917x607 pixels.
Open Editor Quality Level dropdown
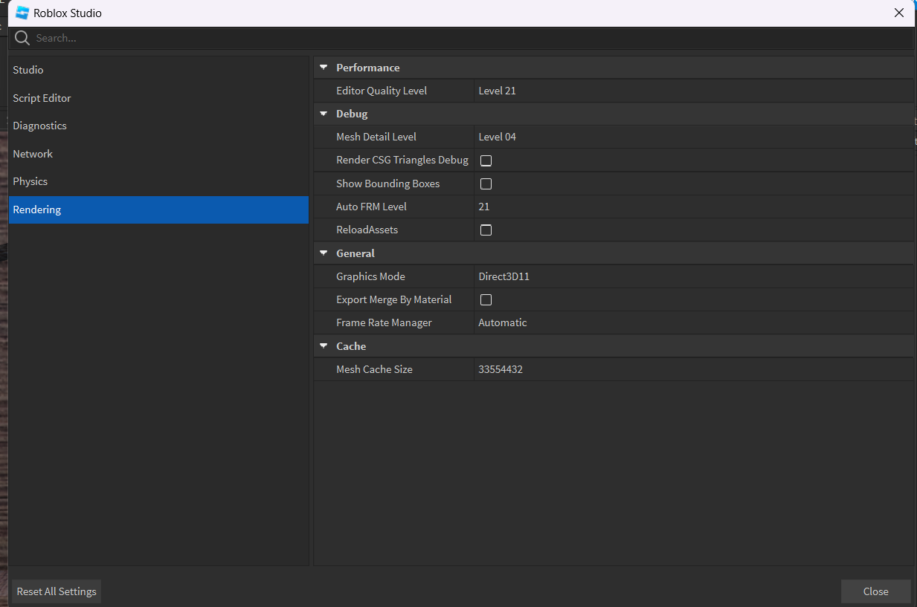coord(692,91)
